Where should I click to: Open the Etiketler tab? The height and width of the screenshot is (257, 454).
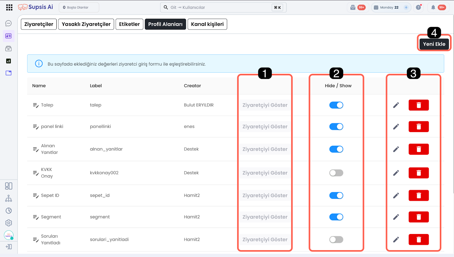click(x=129, y=24)
